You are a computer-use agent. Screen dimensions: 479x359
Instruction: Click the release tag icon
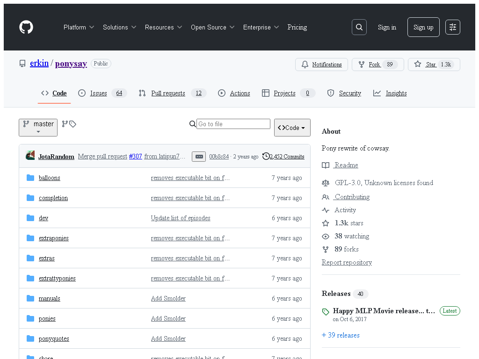click(x=326, y=312)
